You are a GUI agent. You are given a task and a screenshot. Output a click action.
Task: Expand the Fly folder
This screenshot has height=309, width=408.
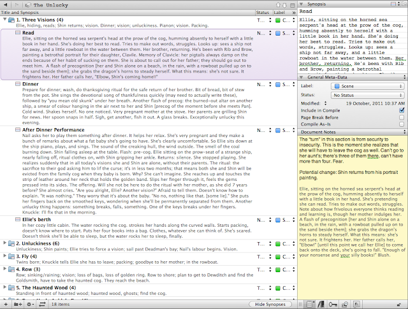tap(4, 256)
